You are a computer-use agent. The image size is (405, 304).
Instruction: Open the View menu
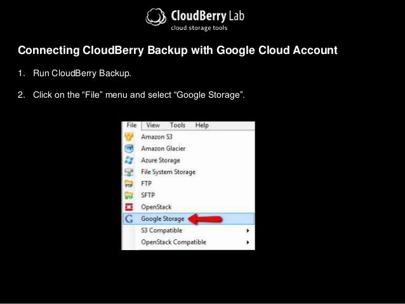tap(153, 125)
